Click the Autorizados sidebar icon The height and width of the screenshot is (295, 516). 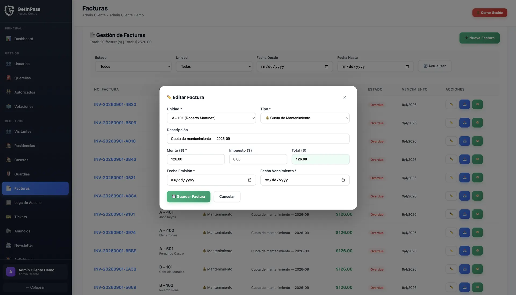(x=9, y=92)
